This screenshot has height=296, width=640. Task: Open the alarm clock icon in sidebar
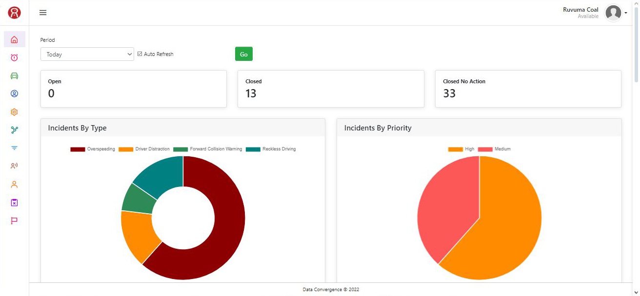tap(14, 58)
